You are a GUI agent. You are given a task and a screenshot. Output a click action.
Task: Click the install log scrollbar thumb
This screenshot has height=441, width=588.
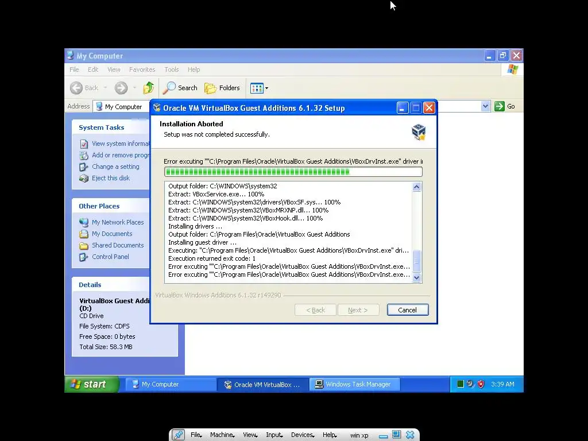(417, 261)
